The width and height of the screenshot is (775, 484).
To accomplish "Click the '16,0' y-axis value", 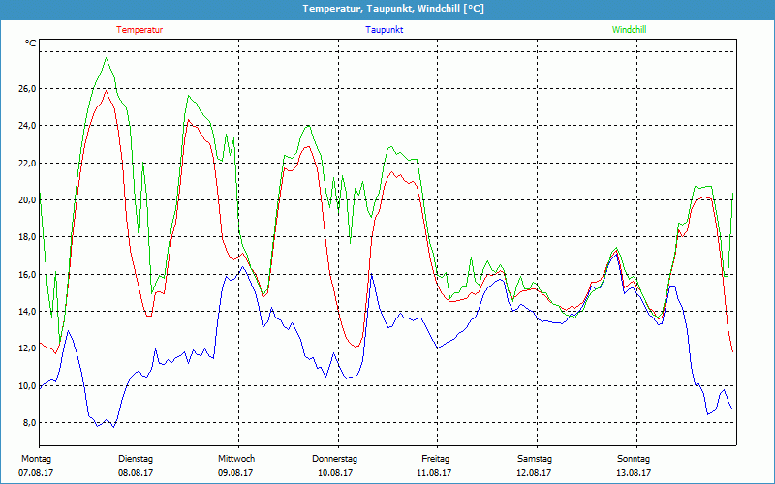I will click(27, 275).
